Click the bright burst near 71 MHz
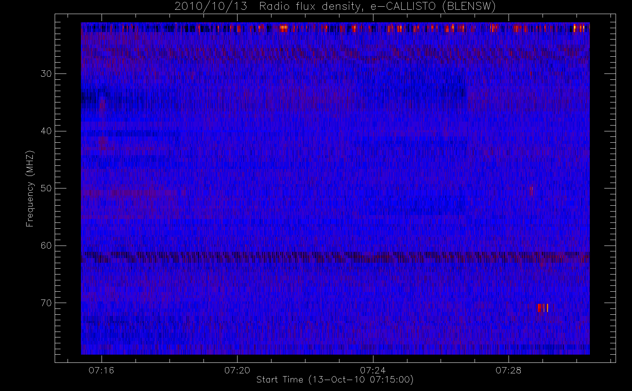Viewport: 632px width, 391px height. pyautogui.click(x=543, y=308)
